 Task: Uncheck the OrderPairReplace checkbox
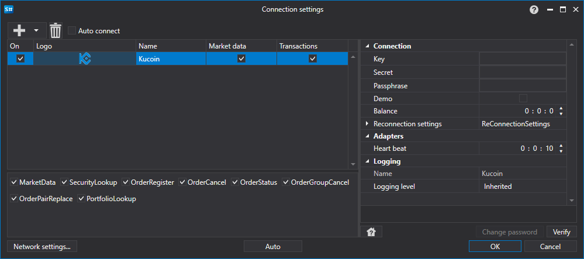click(14, 199)
